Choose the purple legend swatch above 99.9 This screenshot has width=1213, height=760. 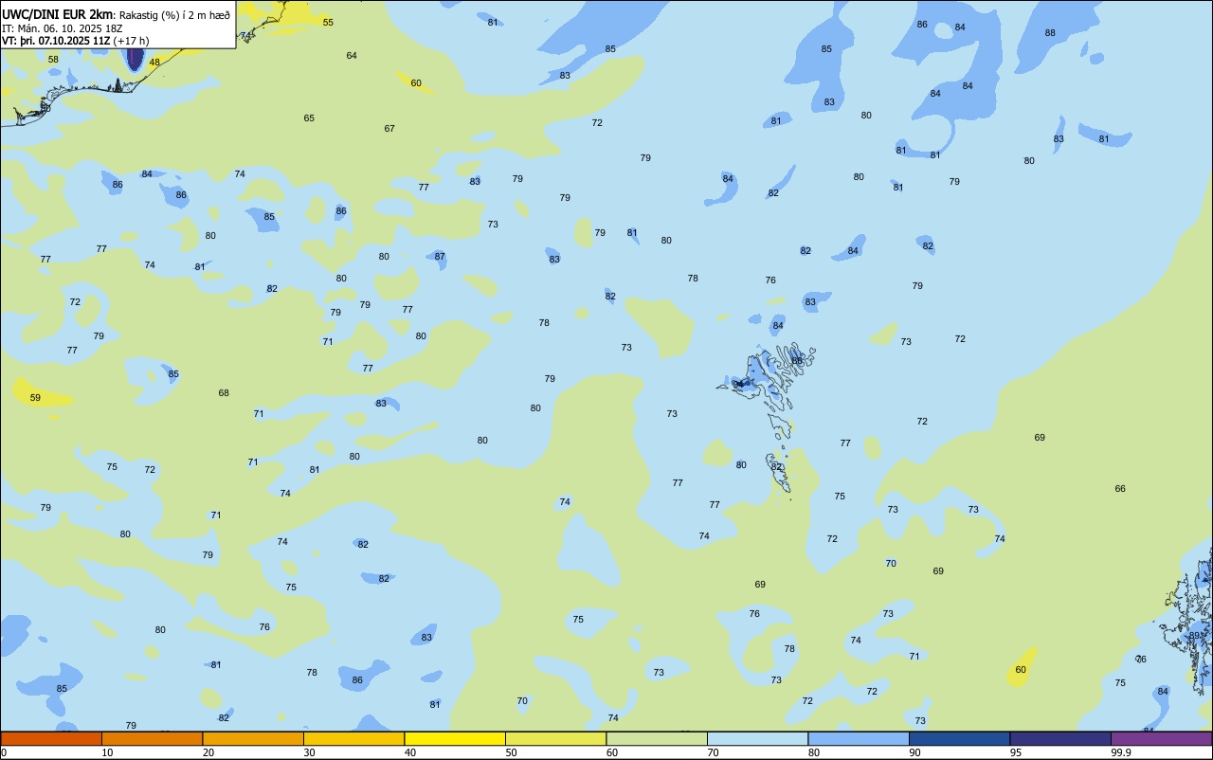pyautogui.click(x=1161, y=738)
